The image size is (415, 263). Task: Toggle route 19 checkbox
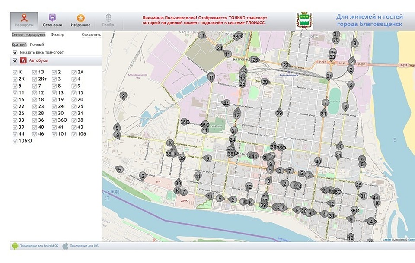(x=54, y=100)
